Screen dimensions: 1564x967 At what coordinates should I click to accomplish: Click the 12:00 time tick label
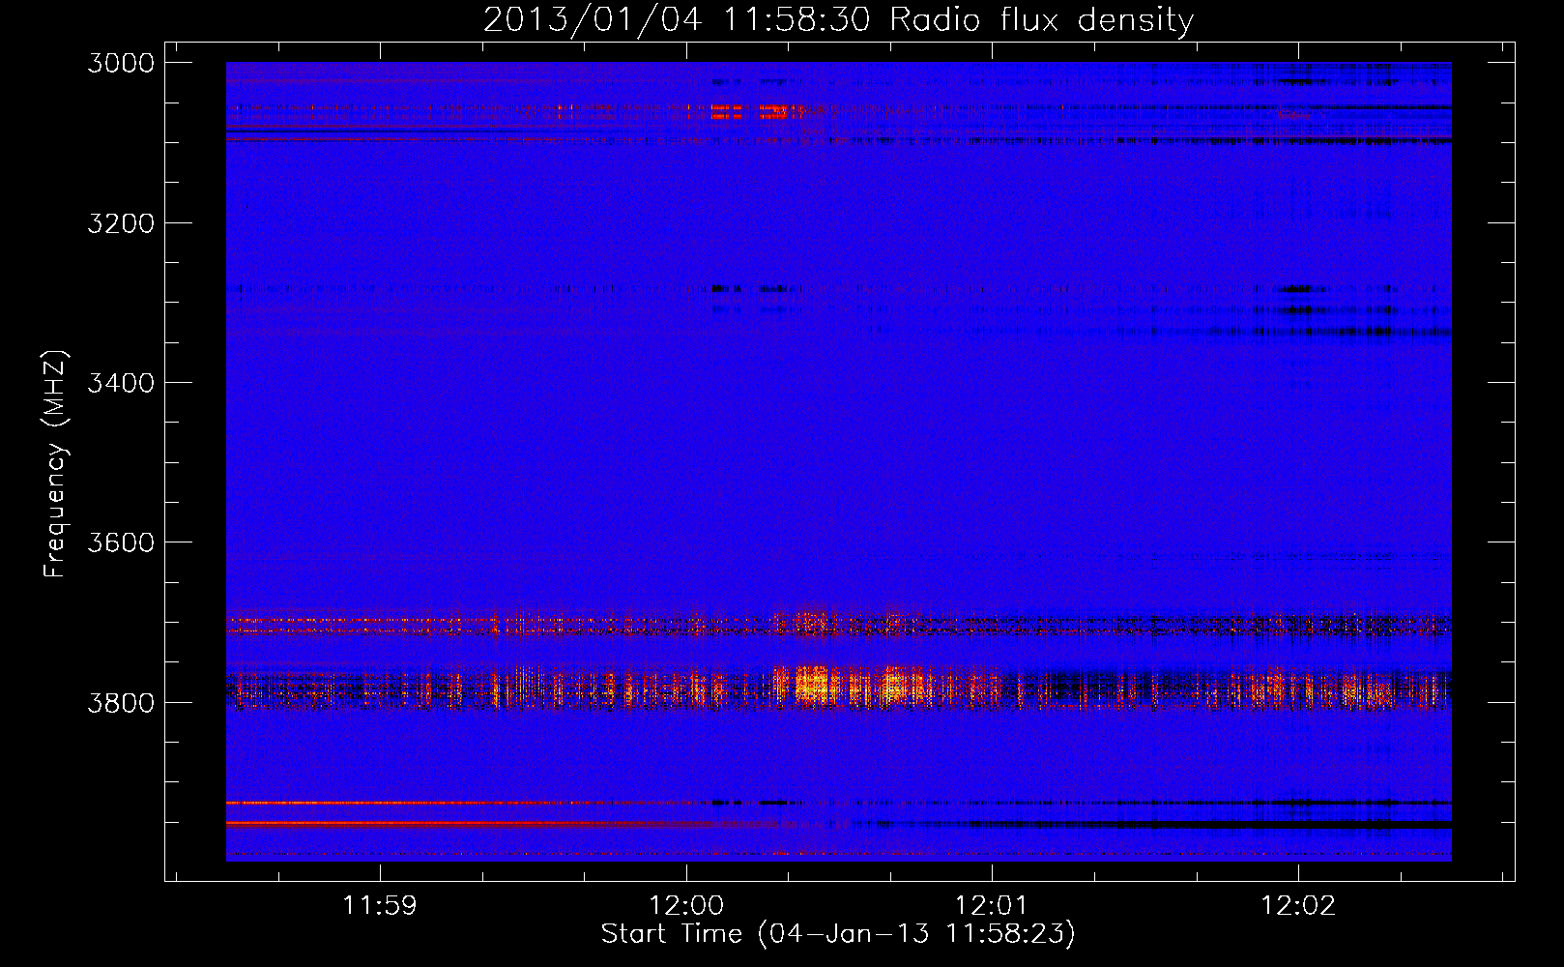(x=686, y=906)
